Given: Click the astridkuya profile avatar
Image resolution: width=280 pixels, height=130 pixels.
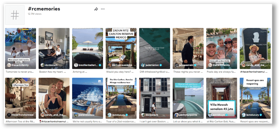Looking at the screenshot, I should coord(210,115).
